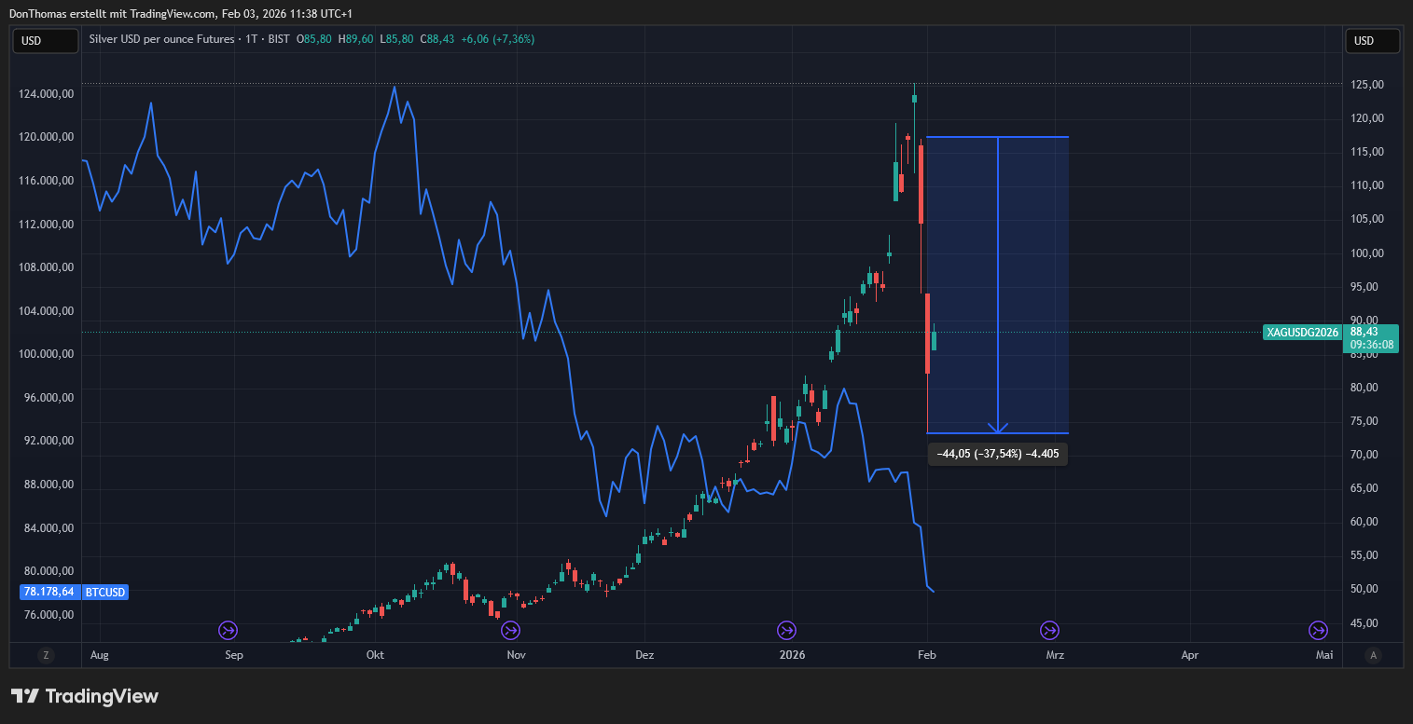Click the Okt label on time axis
Screen dimensions: 1413x724
tap(376, 655)
